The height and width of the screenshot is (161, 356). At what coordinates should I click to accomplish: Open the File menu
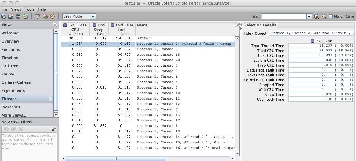point(4,9)
